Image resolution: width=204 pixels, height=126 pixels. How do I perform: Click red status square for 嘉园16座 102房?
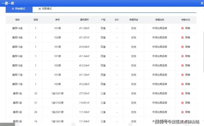[182, 66]
